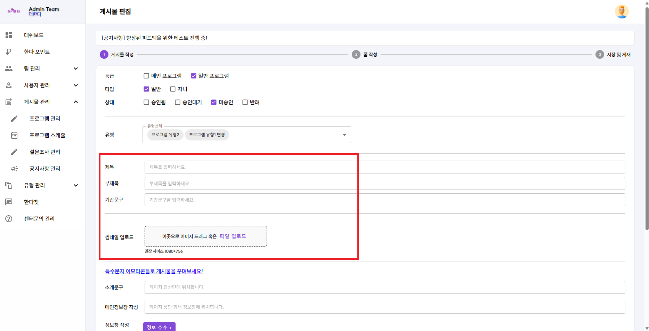The width and height of the screenshot is (649, 331).
Task: Check the 자녀 type checkbox
Action: (x=173, y=89)
